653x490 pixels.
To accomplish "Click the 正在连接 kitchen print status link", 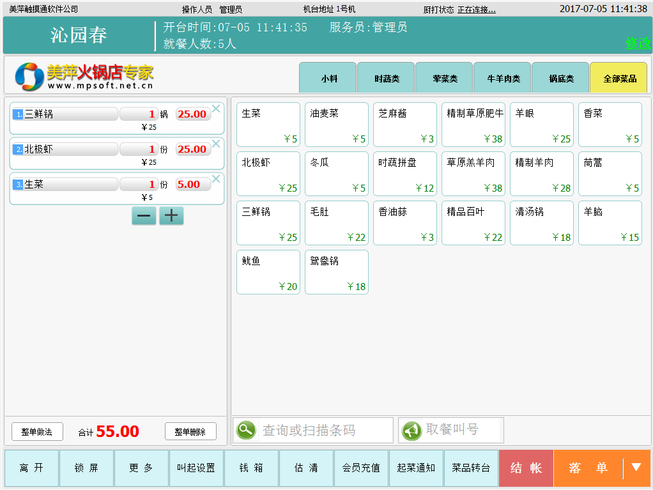I will (x=476, y=10).
